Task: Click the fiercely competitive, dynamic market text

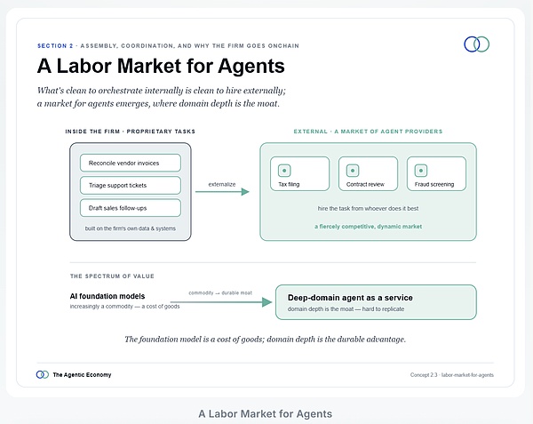Action: point(368,227)
